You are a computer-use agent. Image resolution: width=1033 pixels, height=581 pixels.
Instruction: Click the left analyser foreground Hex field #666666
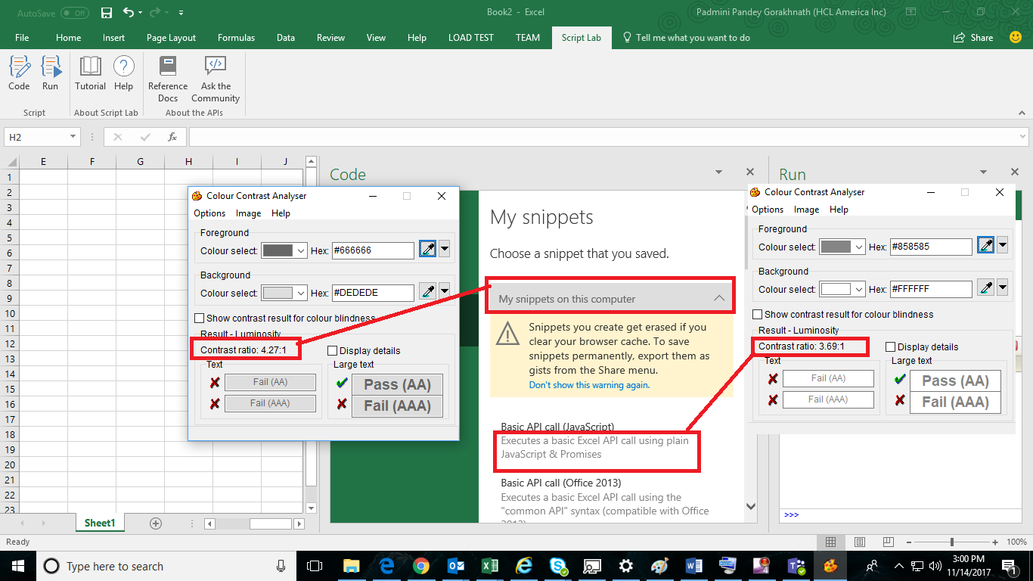pyautogui.click(x=373, y=250)
